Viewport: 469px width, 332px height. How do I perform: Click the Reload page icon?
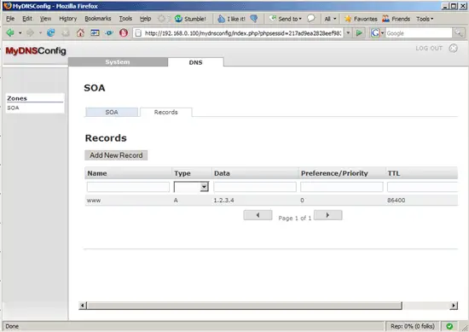(51, 32)
